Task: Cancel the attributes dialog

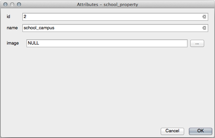Action: click(172, 131)
